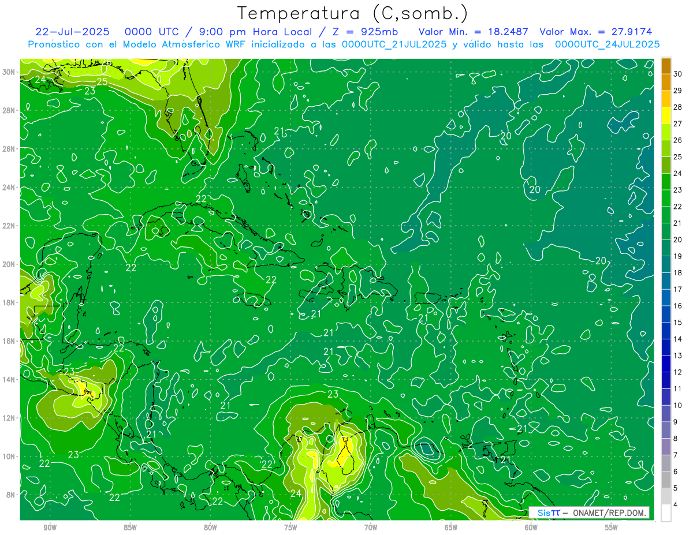The width and height of the screenshot is (693, 535).
Task: Click the "28N" latitude label
Action: [x=9, y=110]
